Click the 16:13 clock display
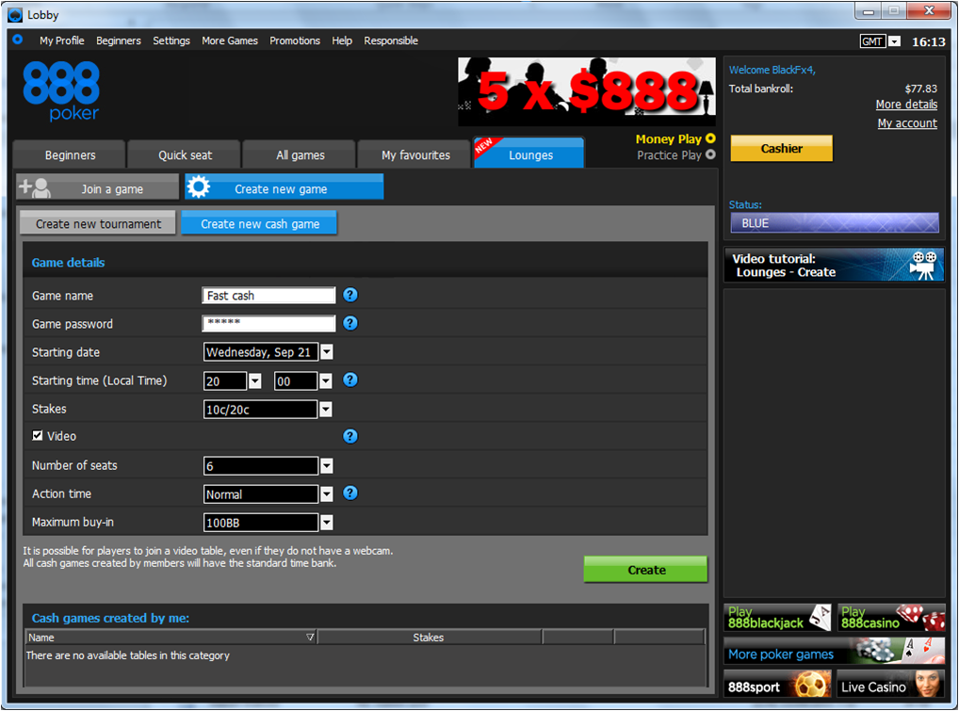 coord(929,41)
